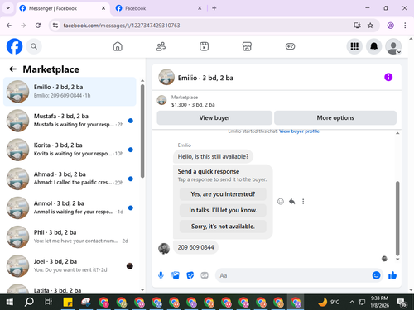The height and width of the screenshot is (310, 414).
Task: Switch to the Facebook browser tab
Action: tap(158, 8)
